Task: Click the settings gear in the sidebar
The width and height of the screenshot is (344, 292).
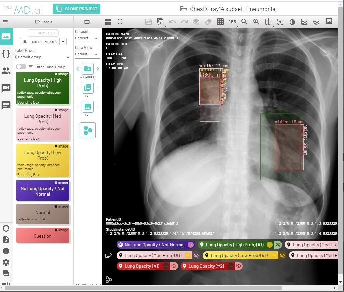Action: [x=6, y=262]
